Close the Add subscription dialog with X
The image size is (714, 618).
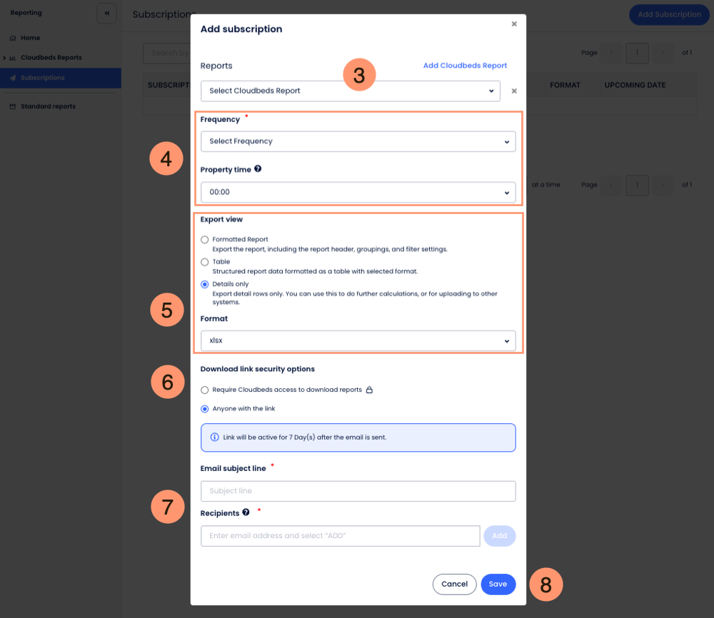point(514,24)
